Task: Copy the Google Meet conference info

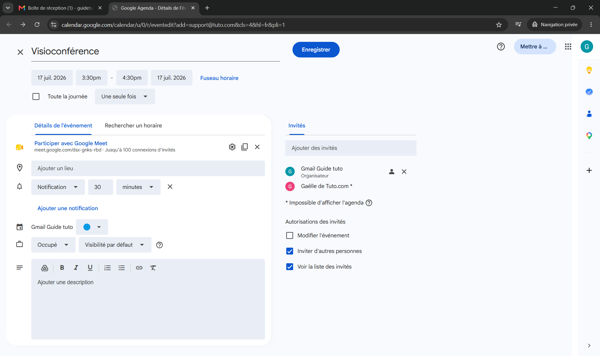Action: (x=245, y=147)
